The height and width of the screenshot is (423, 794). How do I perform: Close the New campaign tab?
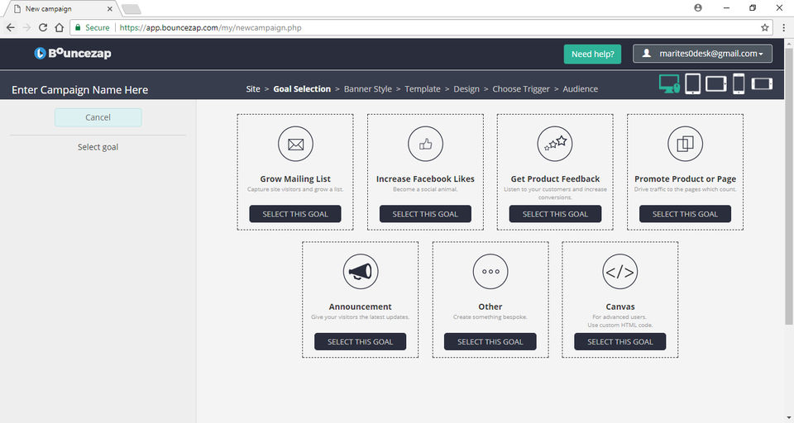coord(110,8)
